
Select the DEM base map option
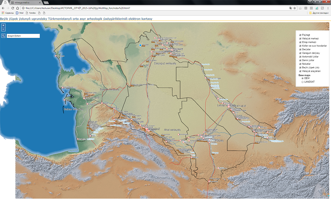(x=303, y=78)
